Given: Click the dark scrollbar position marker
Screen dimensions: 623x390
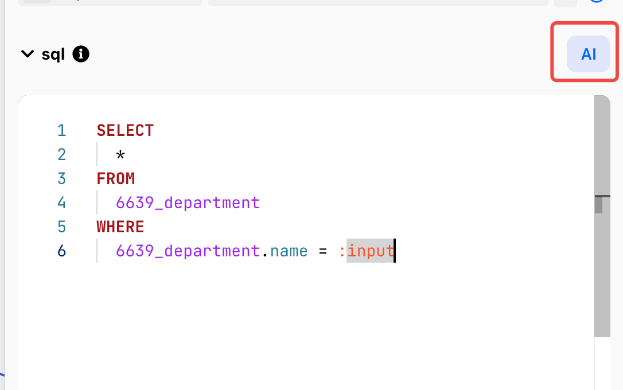Looking at the screenshot, I should [x=599, y=205].
